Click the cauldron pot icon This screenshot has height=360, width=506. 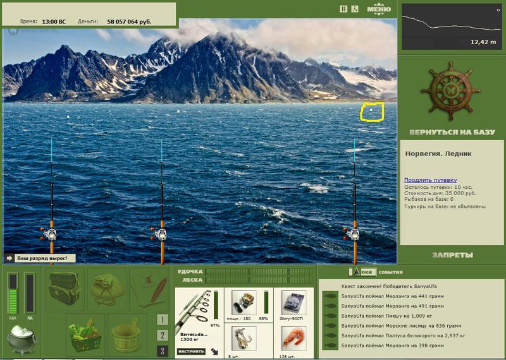click(x=22, y=340)
